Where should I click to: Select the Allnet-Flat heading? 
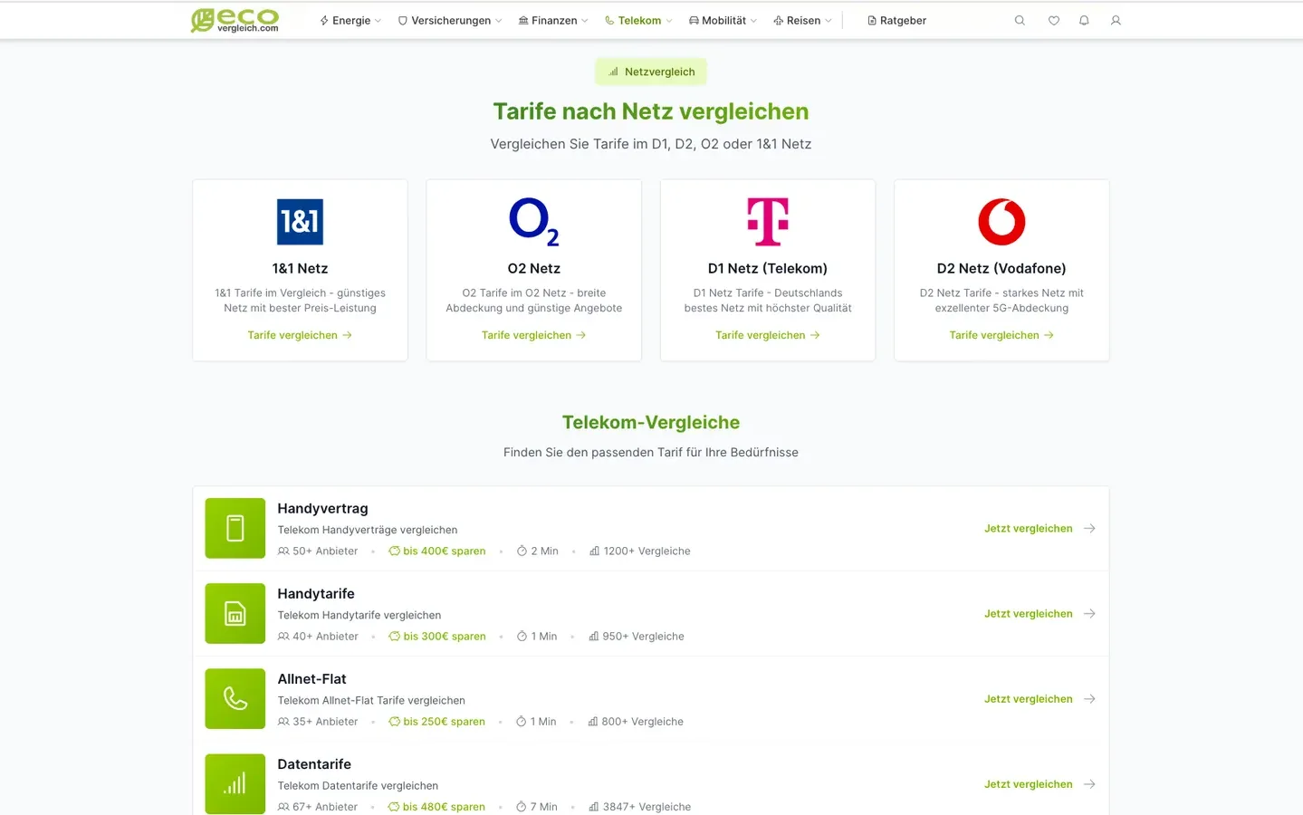(x=311, y=679)
